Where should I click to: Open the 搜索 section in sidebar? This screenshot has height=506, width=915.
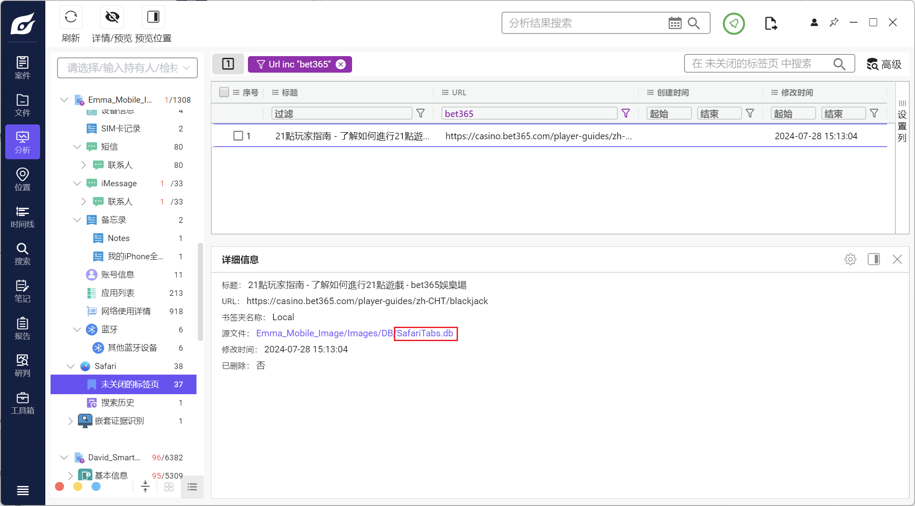23,254
